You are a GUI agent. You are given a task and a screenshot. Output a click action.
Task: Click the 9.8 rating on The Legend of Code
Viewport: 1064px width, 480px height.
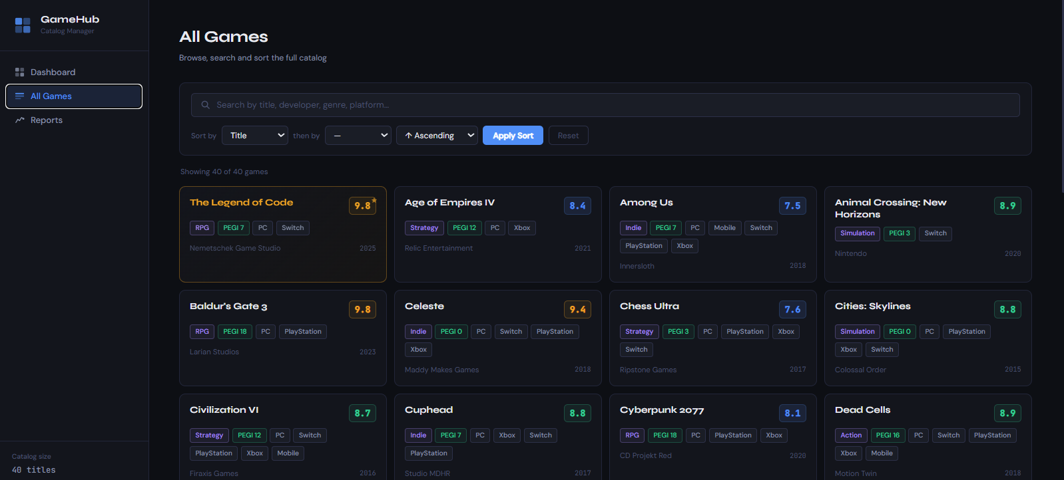[x=362, y=206]
